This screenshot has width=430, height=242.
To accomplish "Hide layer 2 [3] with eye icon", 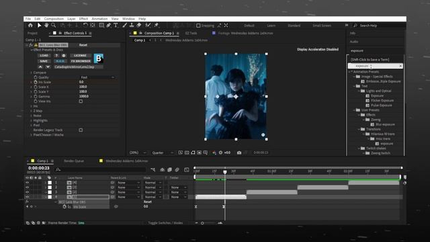I will 27,188.
